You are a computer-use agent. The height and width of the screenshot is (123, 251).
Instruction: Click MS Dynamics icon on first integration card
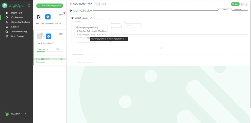click(x=39, y=17)
